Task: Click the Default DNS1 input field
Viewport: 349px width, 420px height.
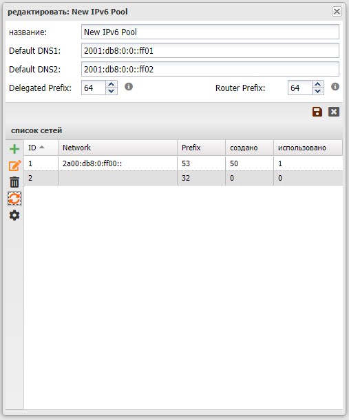Action: (210, 50)
